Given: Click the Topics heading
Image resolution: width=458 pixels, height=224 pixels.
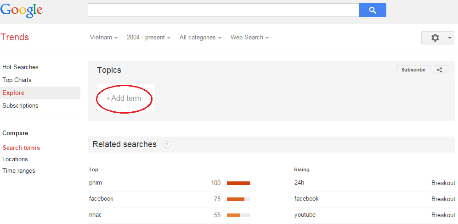Looking at the screenshot, I should pyautogui.click(x=109, y=70).
